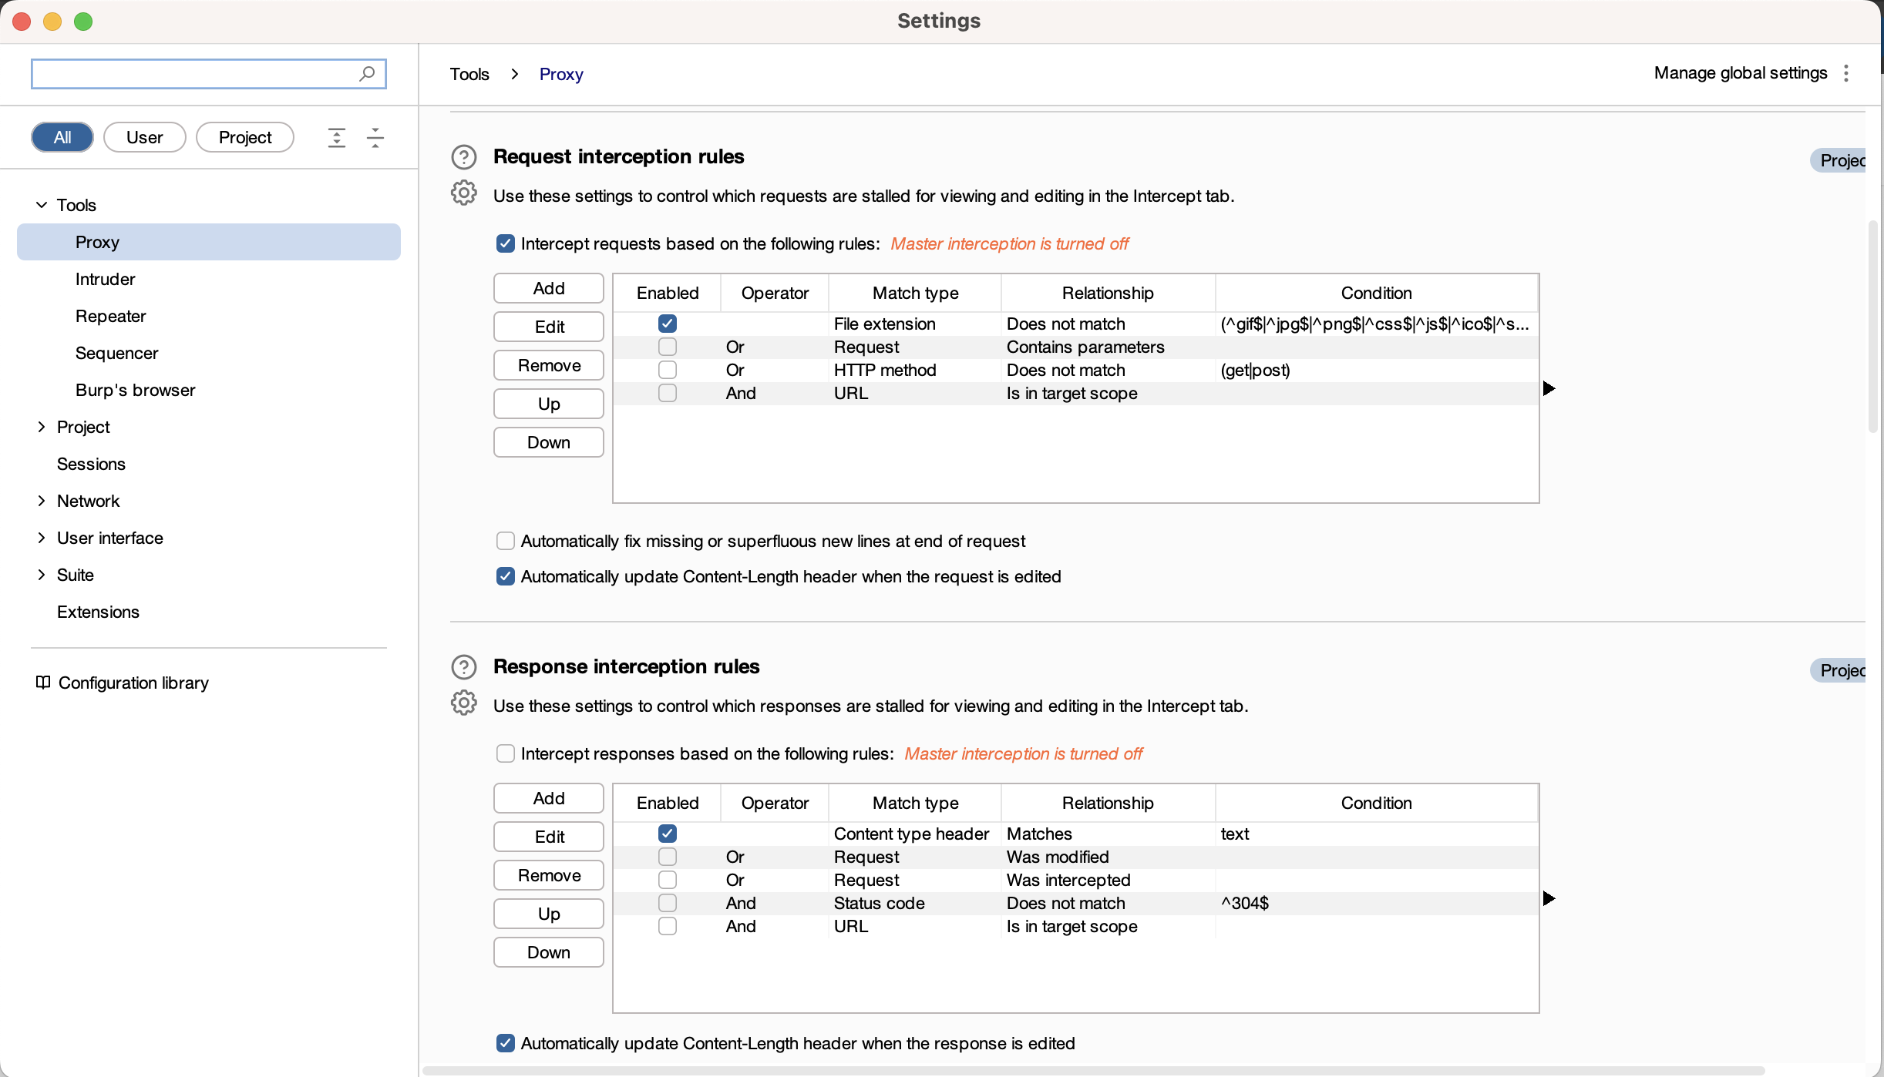The height and width of the screenshot is (1077, 1884).
Task: Click the arrow right of response rules table
Action: tap(1549, 898)
